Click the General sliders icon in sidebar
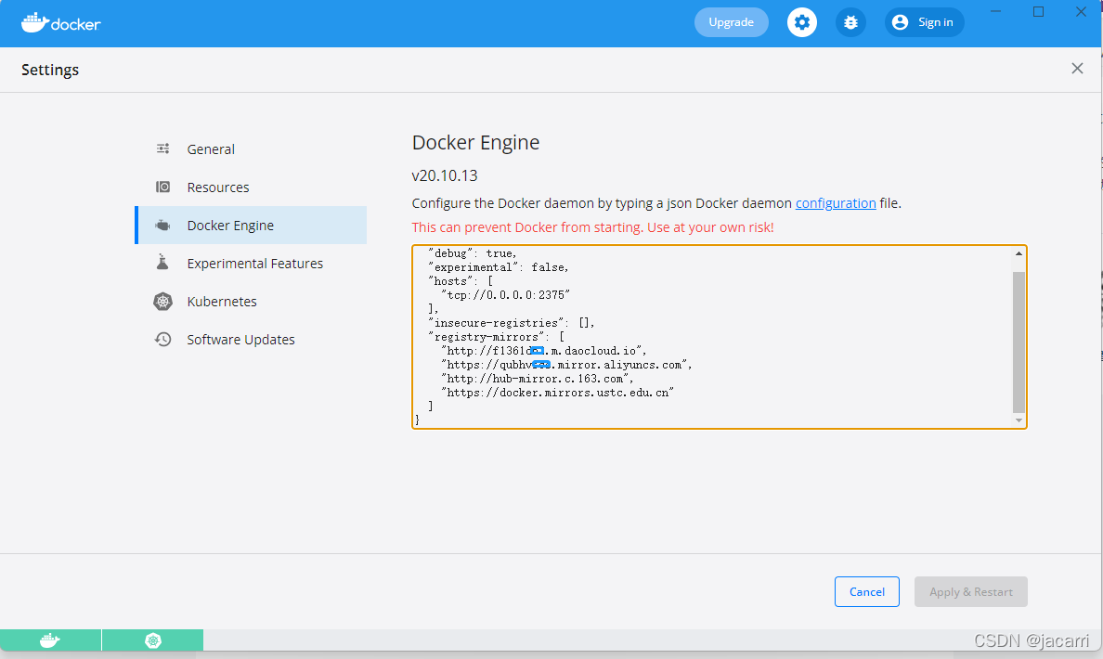Image resolution: width=1103 pixels, height=659 pixels. tap(162, 149)
